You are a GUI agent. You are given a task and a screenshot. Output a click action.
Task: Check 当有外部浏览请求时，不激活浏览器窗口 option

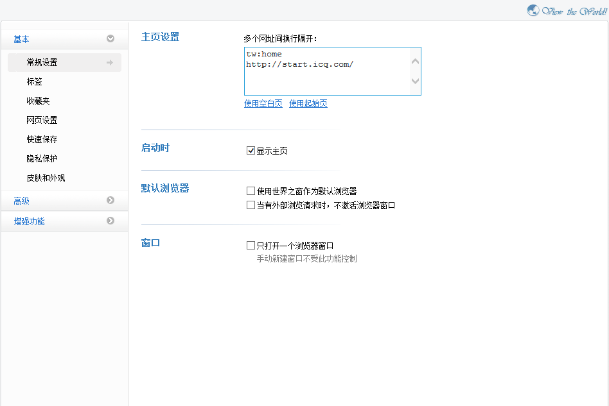pos(251,205)
